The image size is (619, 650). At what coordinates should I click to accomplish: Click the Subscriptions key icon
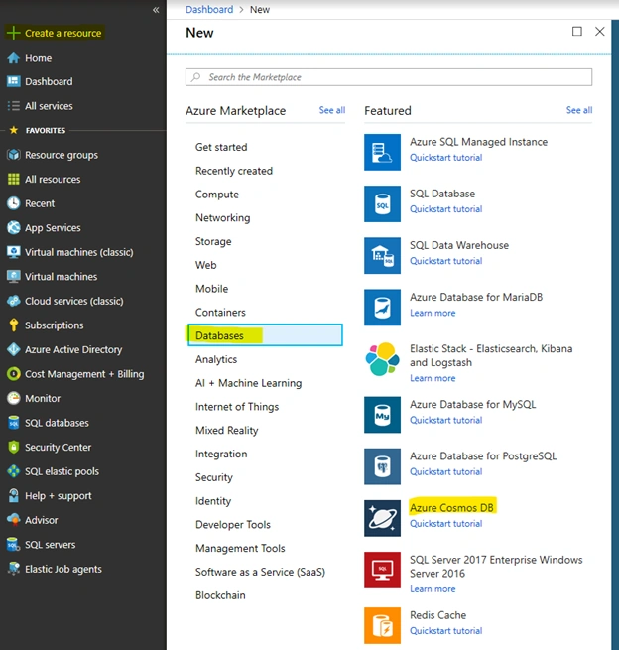tap(13, 325)
